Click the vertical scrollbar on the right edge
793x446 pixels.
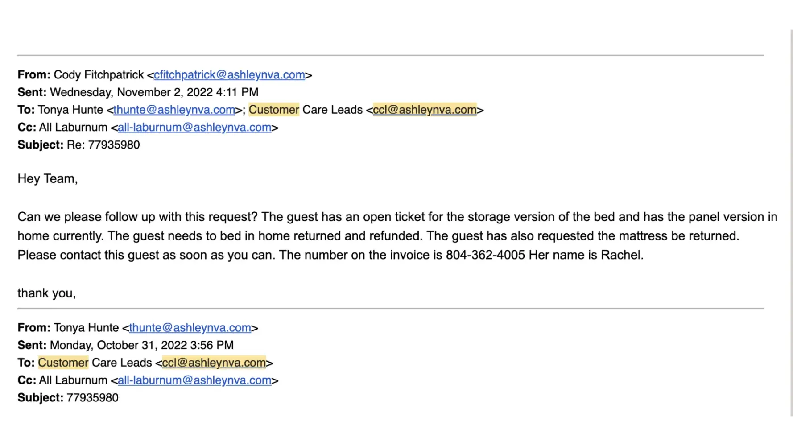[x=791, y=223]
